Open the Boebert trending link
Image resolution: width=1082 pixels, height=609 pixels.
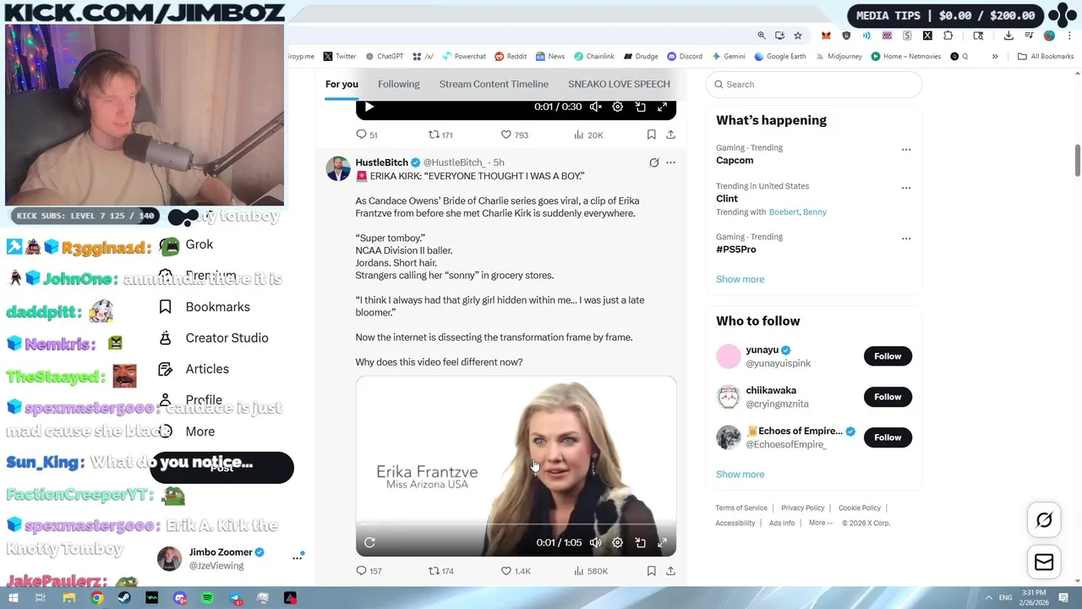click(784, 212)
